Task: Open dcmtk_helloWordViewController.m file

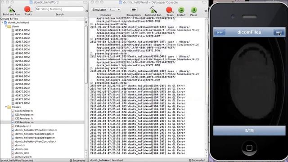Action: click(36, 130)
